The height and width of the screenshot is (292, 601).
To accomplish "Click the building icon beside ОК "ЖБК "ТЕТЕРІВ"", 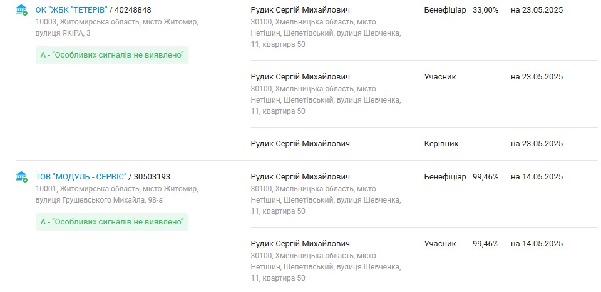I will [21, 10].
